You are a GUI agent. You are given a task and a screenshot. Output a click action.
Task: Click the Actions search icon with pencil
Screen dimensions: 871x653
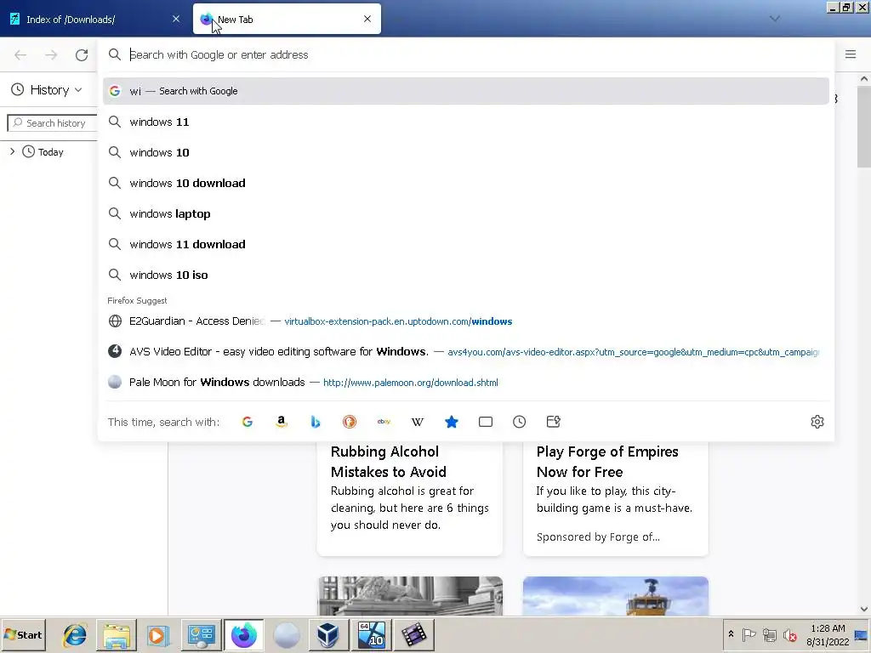click(x=553, y=422)
